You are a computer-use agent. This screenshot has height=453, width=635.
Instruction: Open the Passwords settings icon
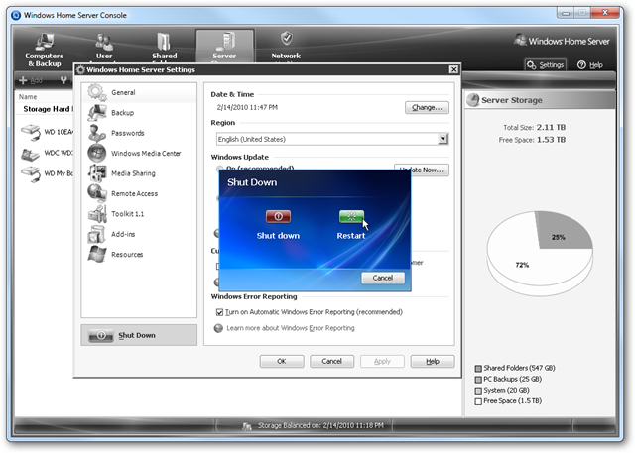pyautogui.click(x=97, y=133)
